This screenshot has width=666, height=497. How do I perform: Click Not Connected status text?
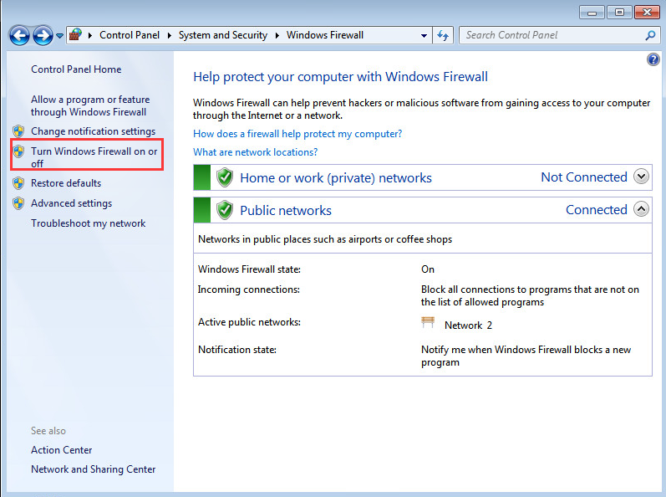(x=584, y=177)
